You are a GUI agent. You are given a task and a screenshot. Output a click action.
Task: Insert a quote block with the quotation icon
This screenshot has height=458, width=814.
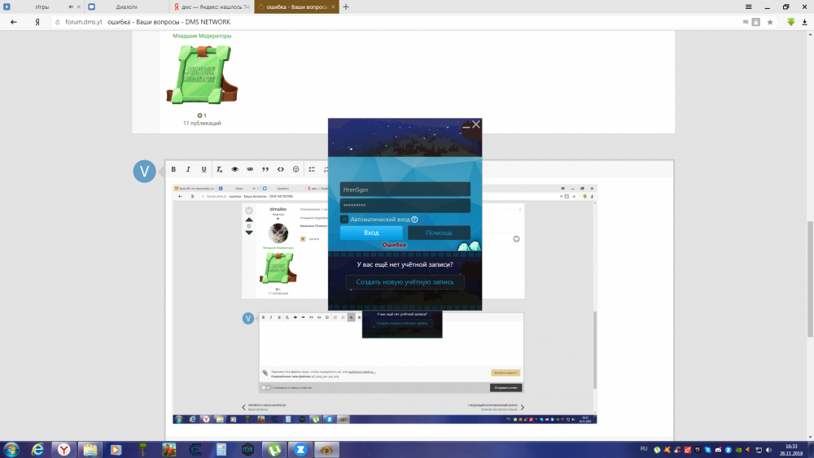point(265,169)
